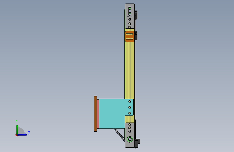Select the top screw on the cyan bracket
Image resolution: width=234 pixels, height=152 pixels.
130,101
